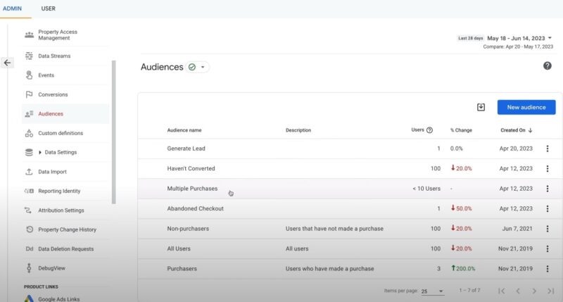
Task: Click the 'Jun 7, 2021' date cell
Action: click(517, 228)
